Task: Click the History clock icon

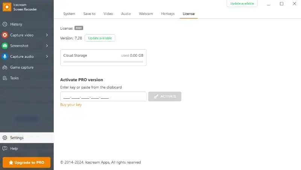Action: pyautogui.click(x=5, y=24)
